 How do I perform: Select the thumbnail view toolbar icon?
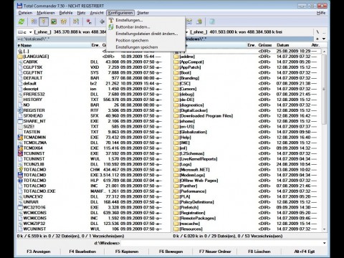[54, 21]
